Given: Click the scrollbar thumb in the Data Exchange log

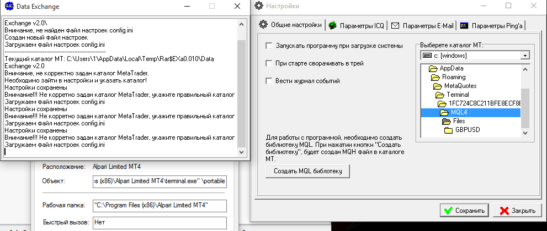Looking at the screenshot, I should pos(241,94).
